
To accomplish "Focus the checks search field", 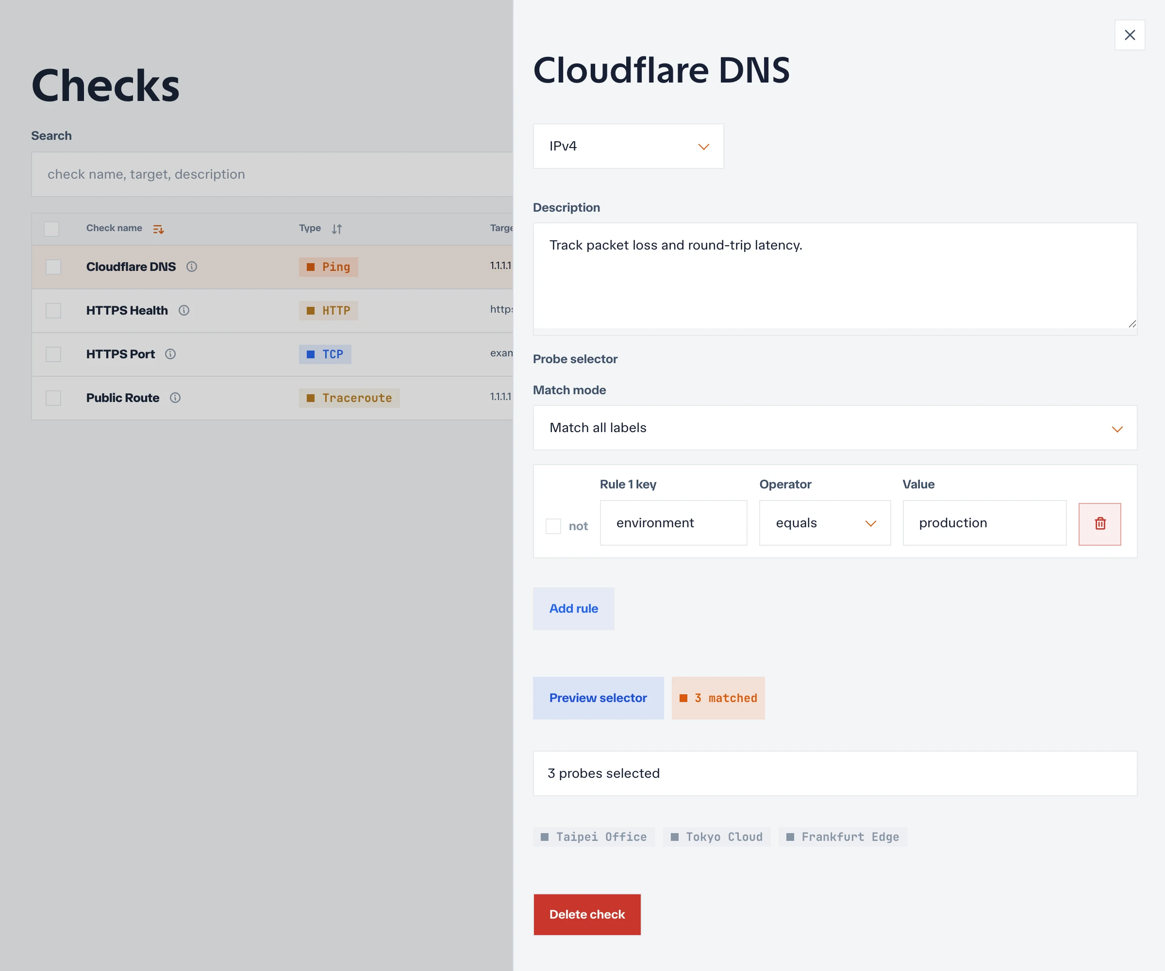I will pyautogui.click(x=272, y=174).
